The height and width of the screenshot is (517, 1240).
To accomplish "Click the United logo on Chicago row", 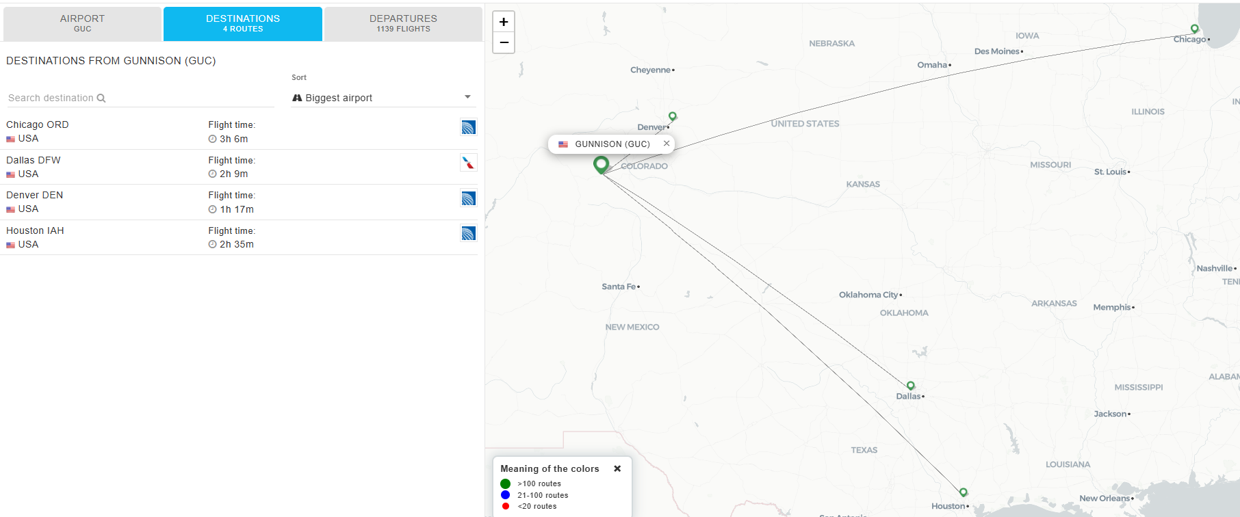I will point(468,127).
